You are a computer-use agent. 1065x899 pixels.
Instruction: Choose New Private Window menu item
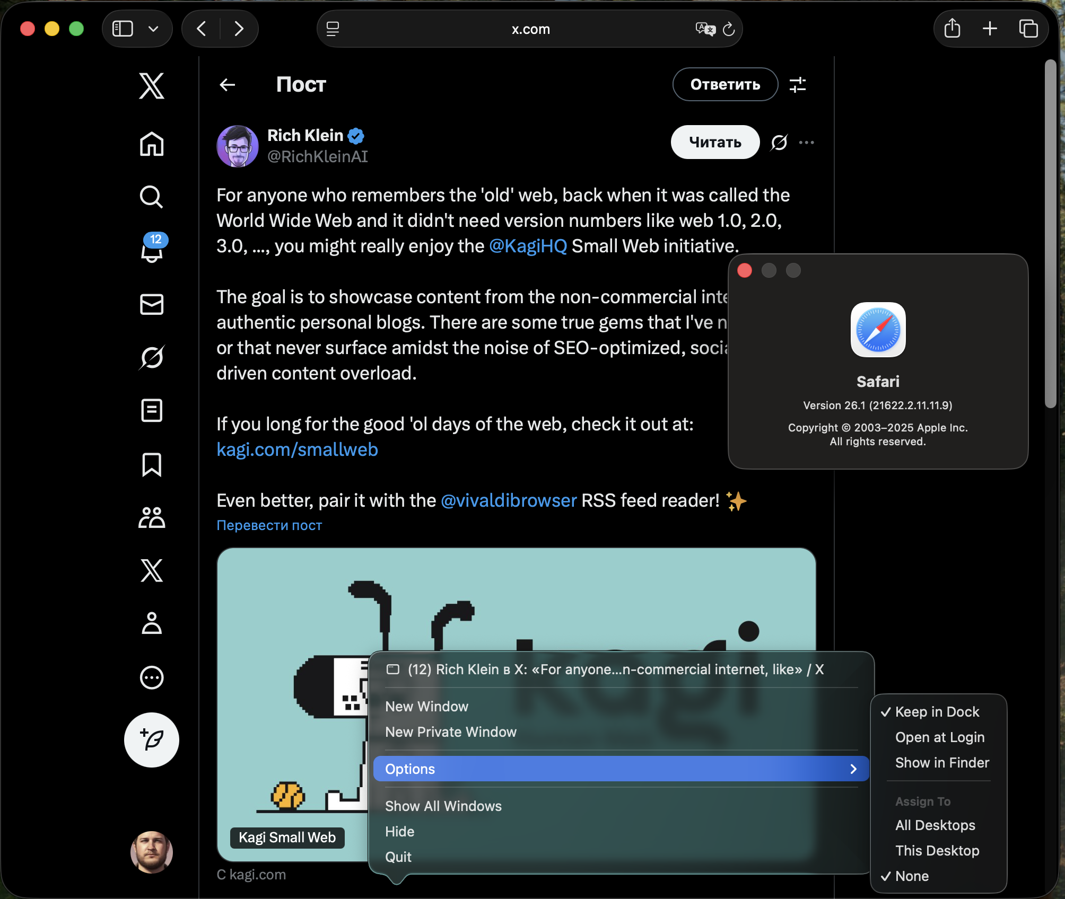tap(450, 732)
